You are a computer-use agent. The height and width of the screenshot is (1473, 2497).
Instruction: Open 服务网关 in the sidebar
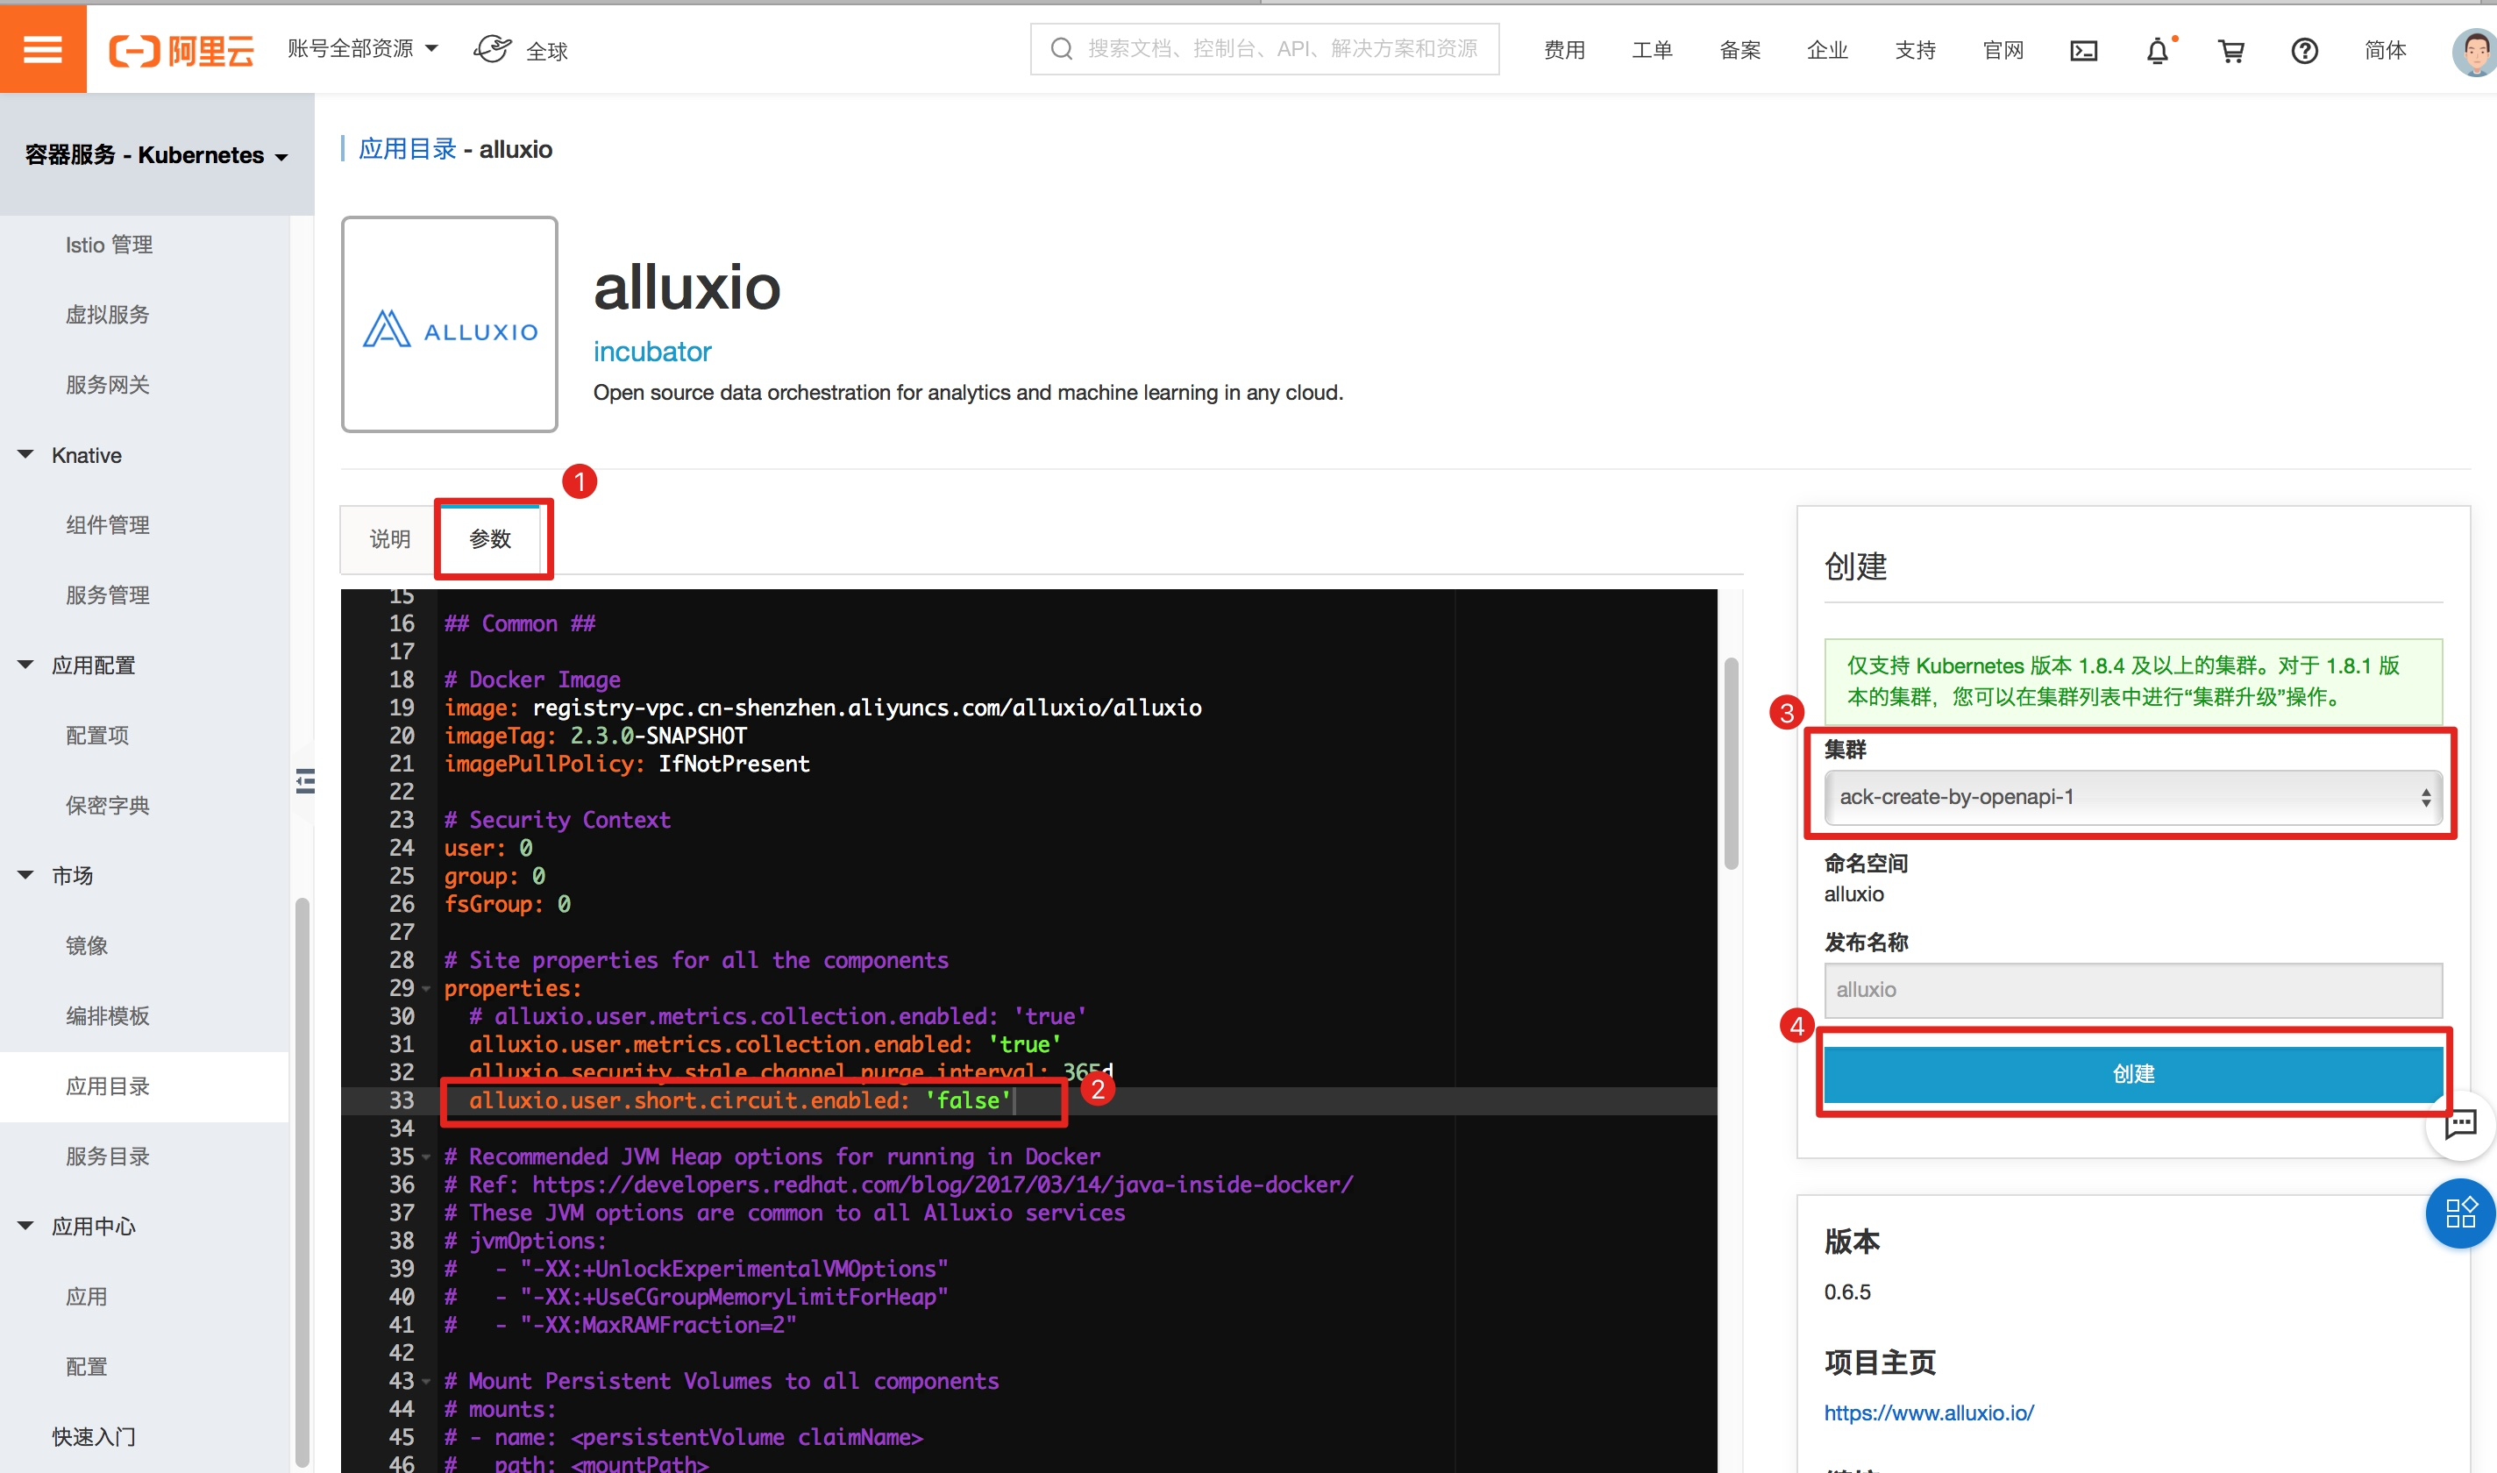pyautogui.click(x=107, y=385)
